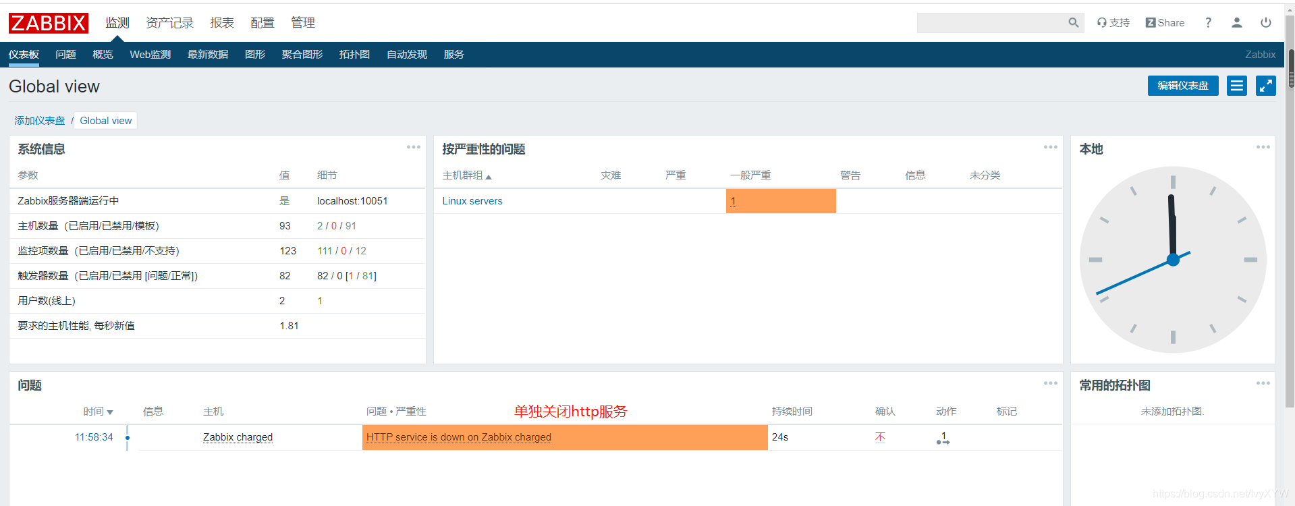This screenshot has width=1295, height=506.
Task: Select the 最新数据 submenu tab
Action: [x=208, y=55]
